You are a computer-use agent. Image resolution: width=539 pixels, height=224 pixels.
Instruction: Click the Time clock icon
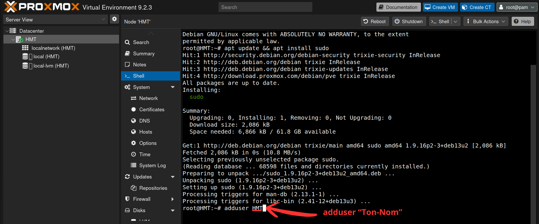coord(134,154)
